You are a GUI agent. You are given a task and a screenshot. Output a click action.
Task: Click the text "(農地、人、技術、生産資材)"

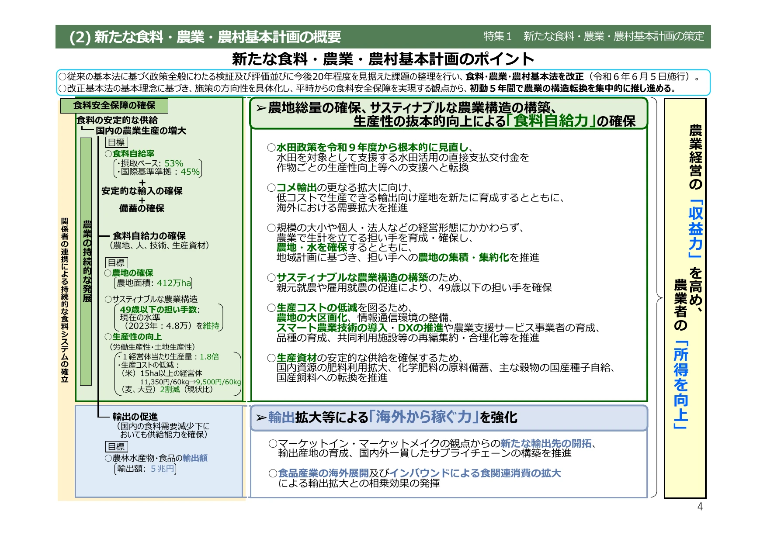tap(159, 245)
